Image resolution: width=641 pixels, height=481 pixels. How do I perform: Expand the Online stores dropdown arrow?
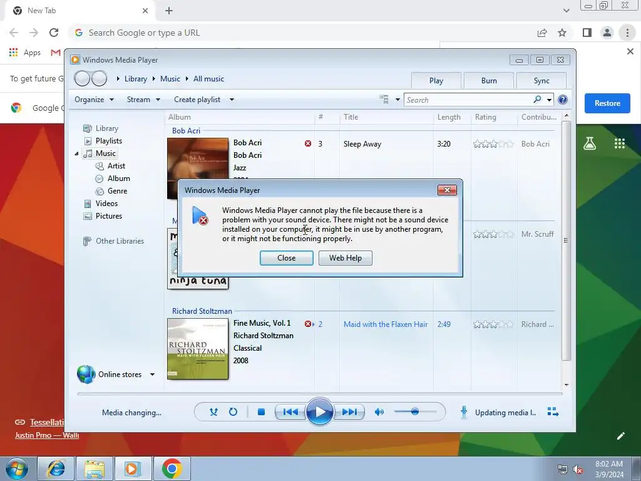tap(152, 375)
